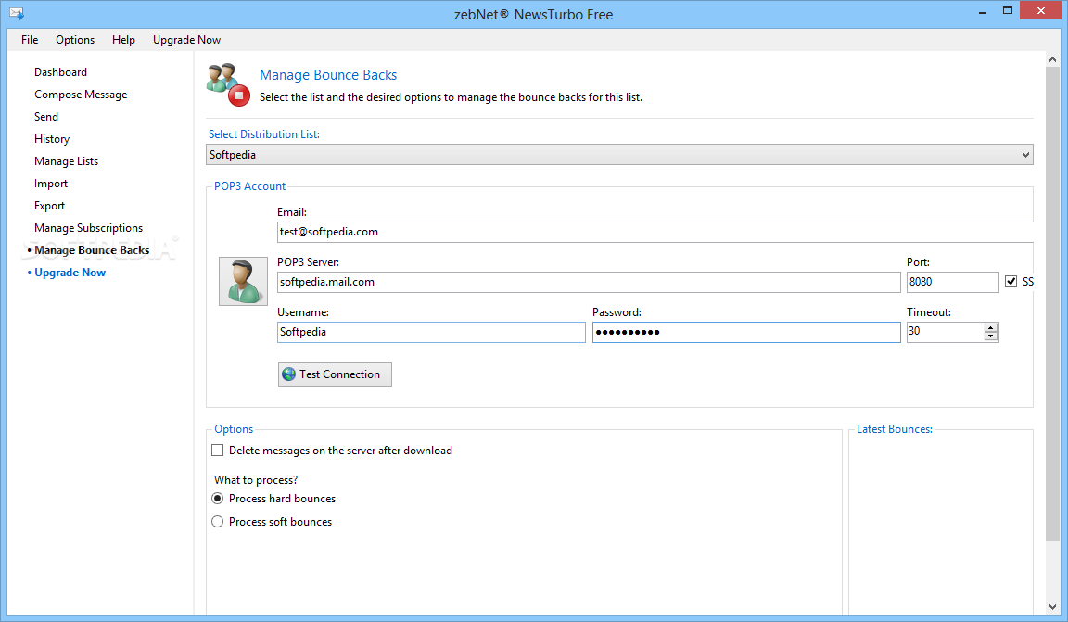
Task: Click the Manage Bounce Backs header icon
Action: pos(228,84)
